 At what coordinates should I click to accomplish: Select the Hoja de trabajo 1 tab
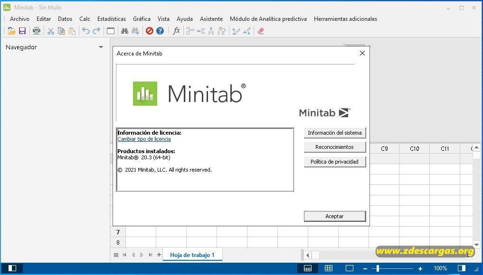192,255
